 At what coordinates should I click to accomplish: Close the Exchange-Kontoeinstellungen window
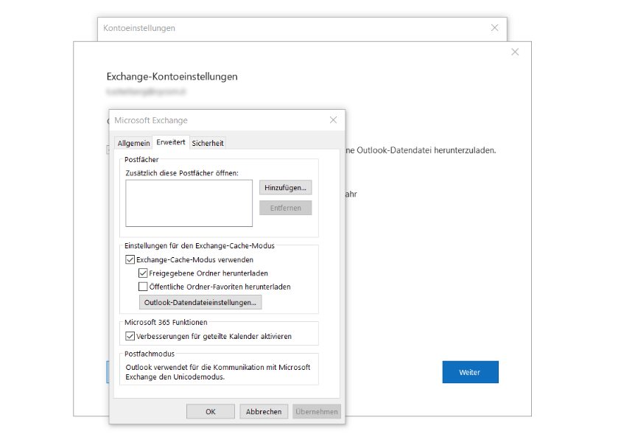click(515, 52)
